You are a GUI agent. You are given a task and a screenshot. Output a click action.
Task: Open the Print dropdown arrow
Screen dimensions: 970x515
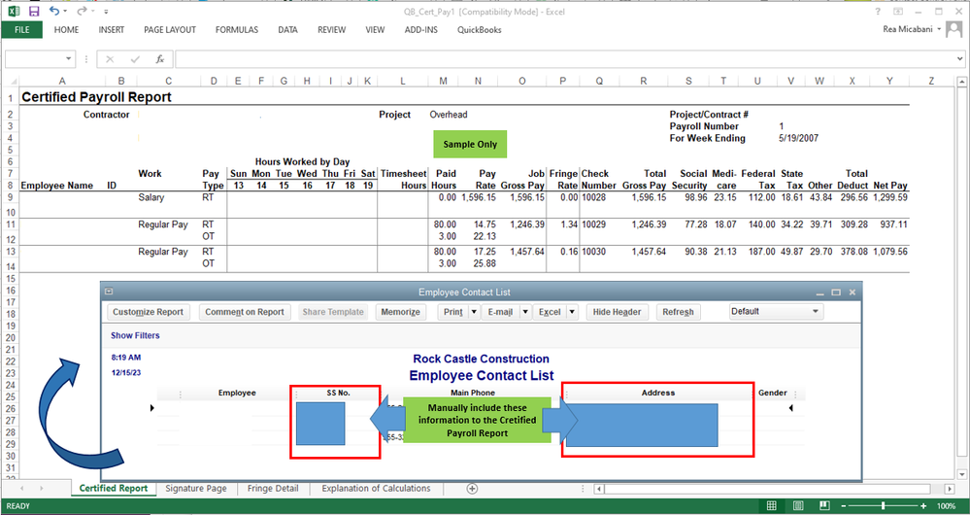pos(475,312)
